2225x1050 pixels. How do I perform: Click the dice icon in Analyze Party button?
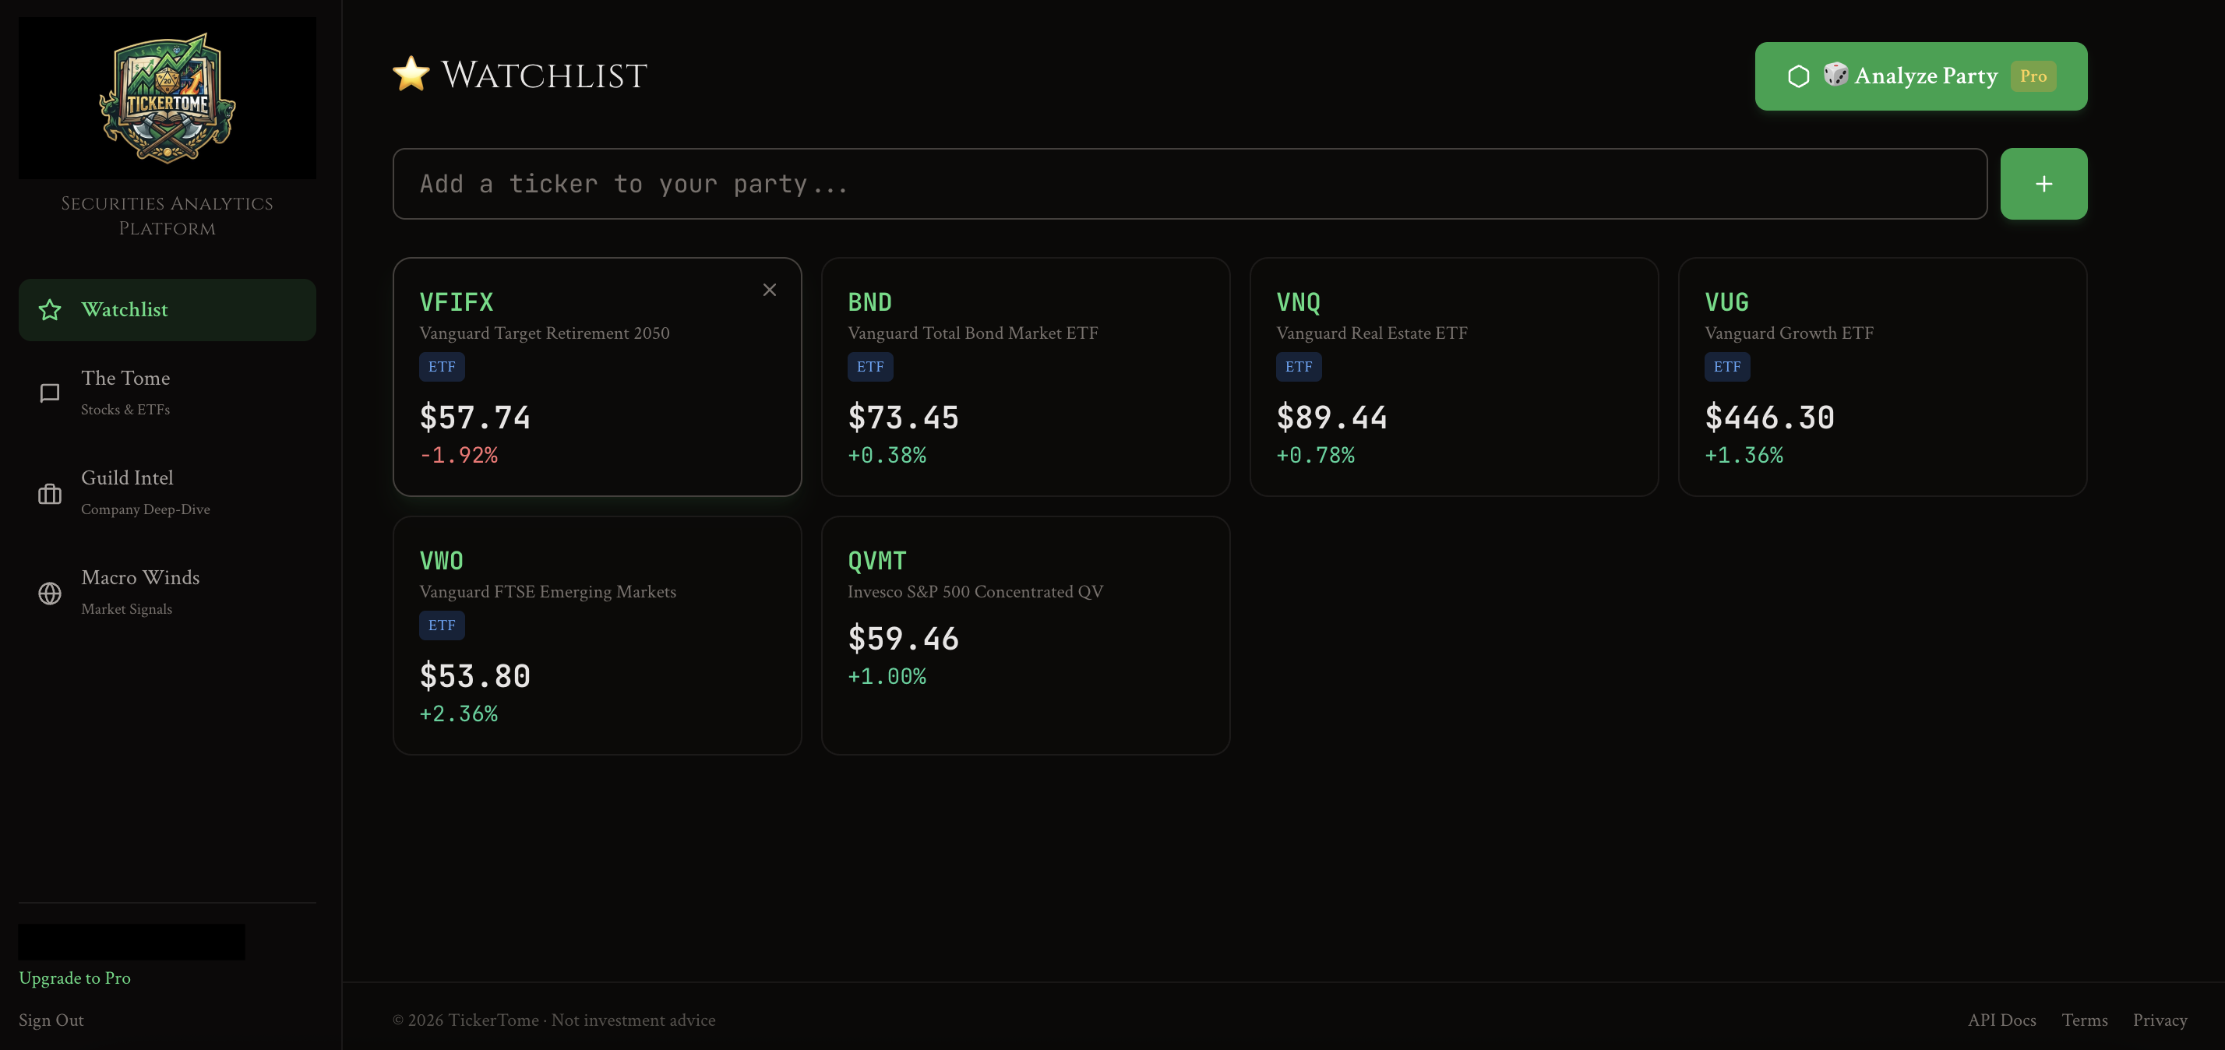[x=1835, y=76]
